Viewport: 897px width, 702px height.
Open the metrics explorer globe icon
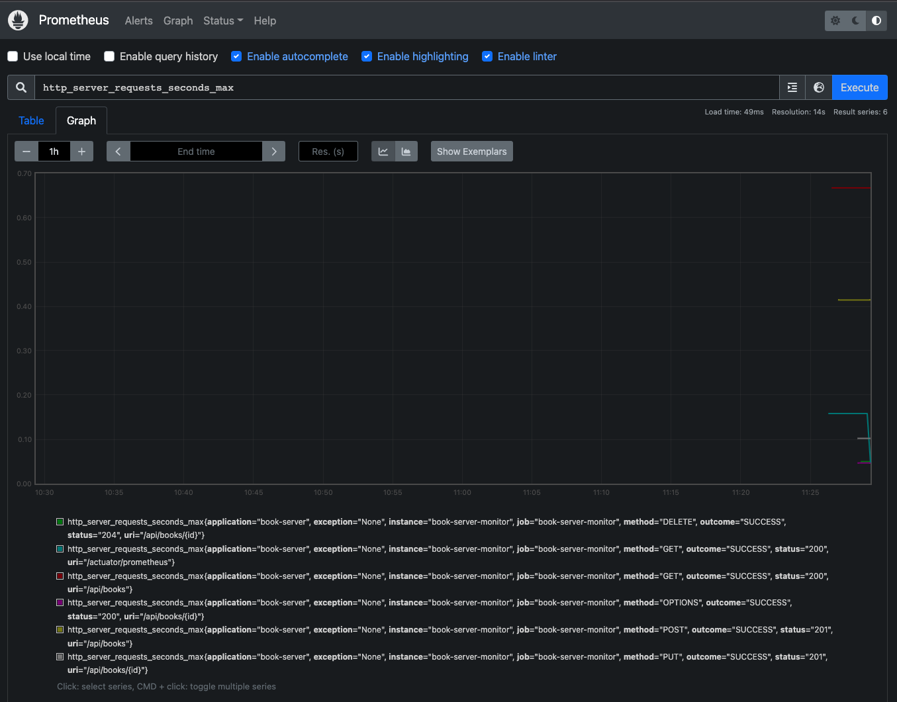coord(819,87)
